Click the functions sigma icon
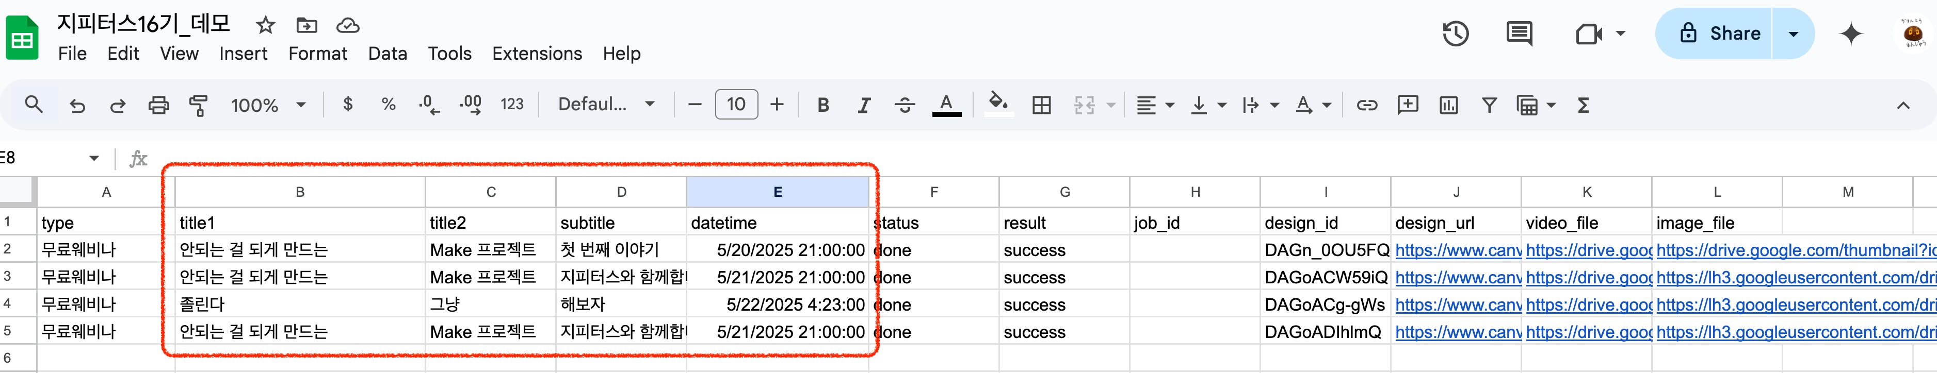The height and width of the screenshot is (373, 1937). click(1583, 105)
